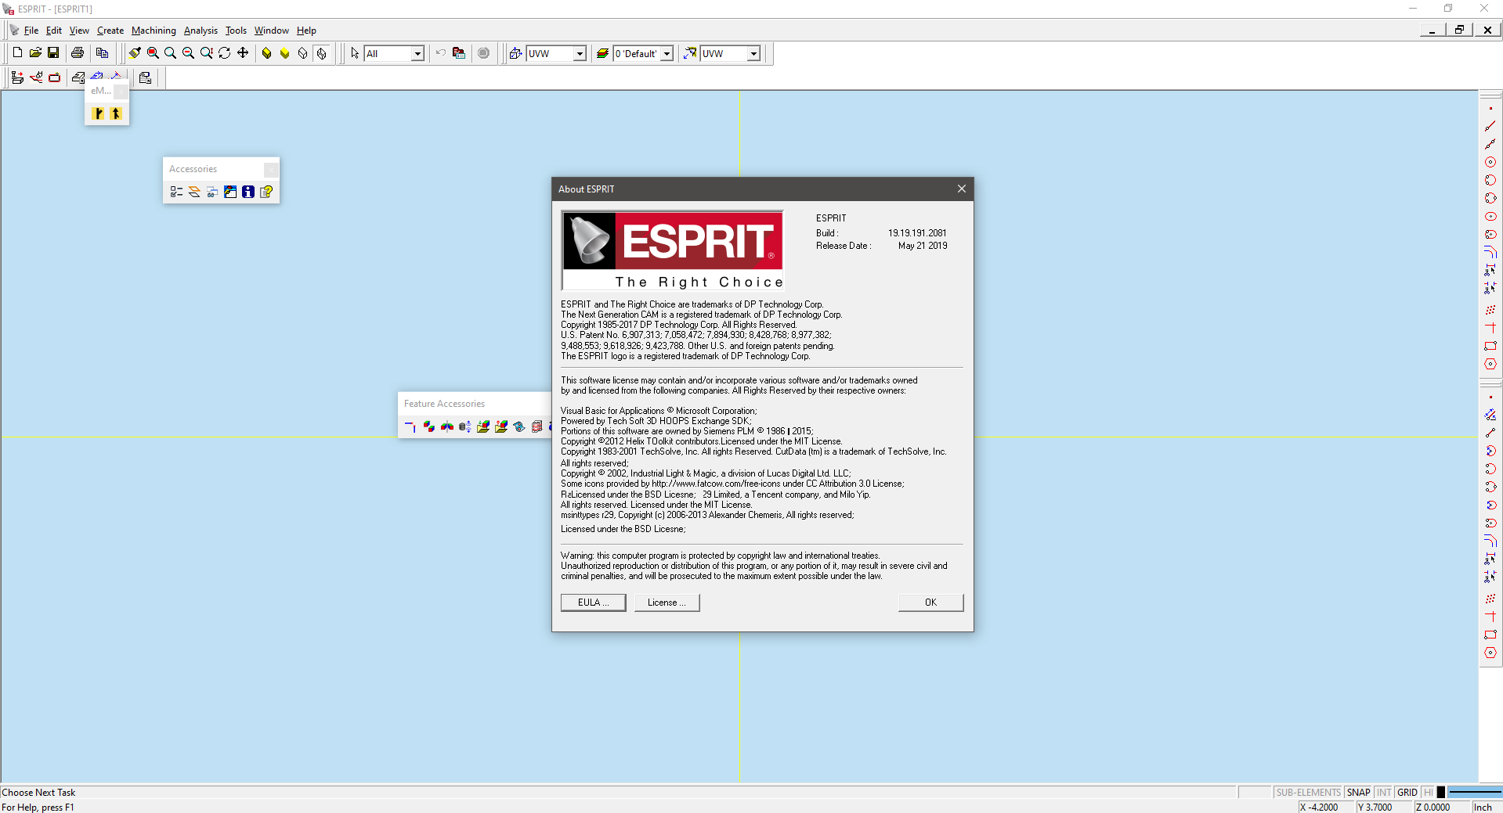Close the small eM floating toolbar

[121, 91]
